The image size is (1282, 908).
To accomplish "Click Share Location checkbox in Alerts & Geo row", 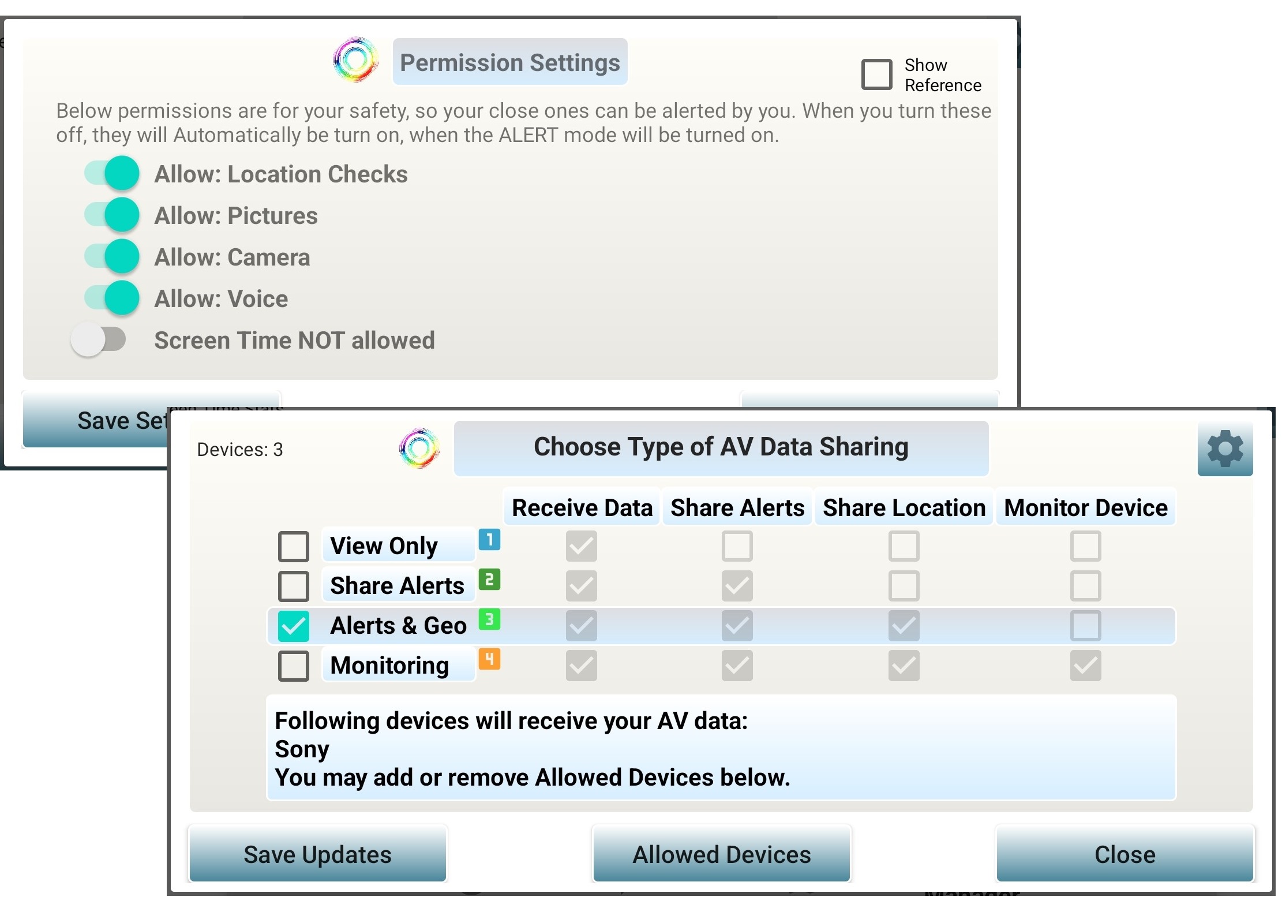I will tap(904, 626).
